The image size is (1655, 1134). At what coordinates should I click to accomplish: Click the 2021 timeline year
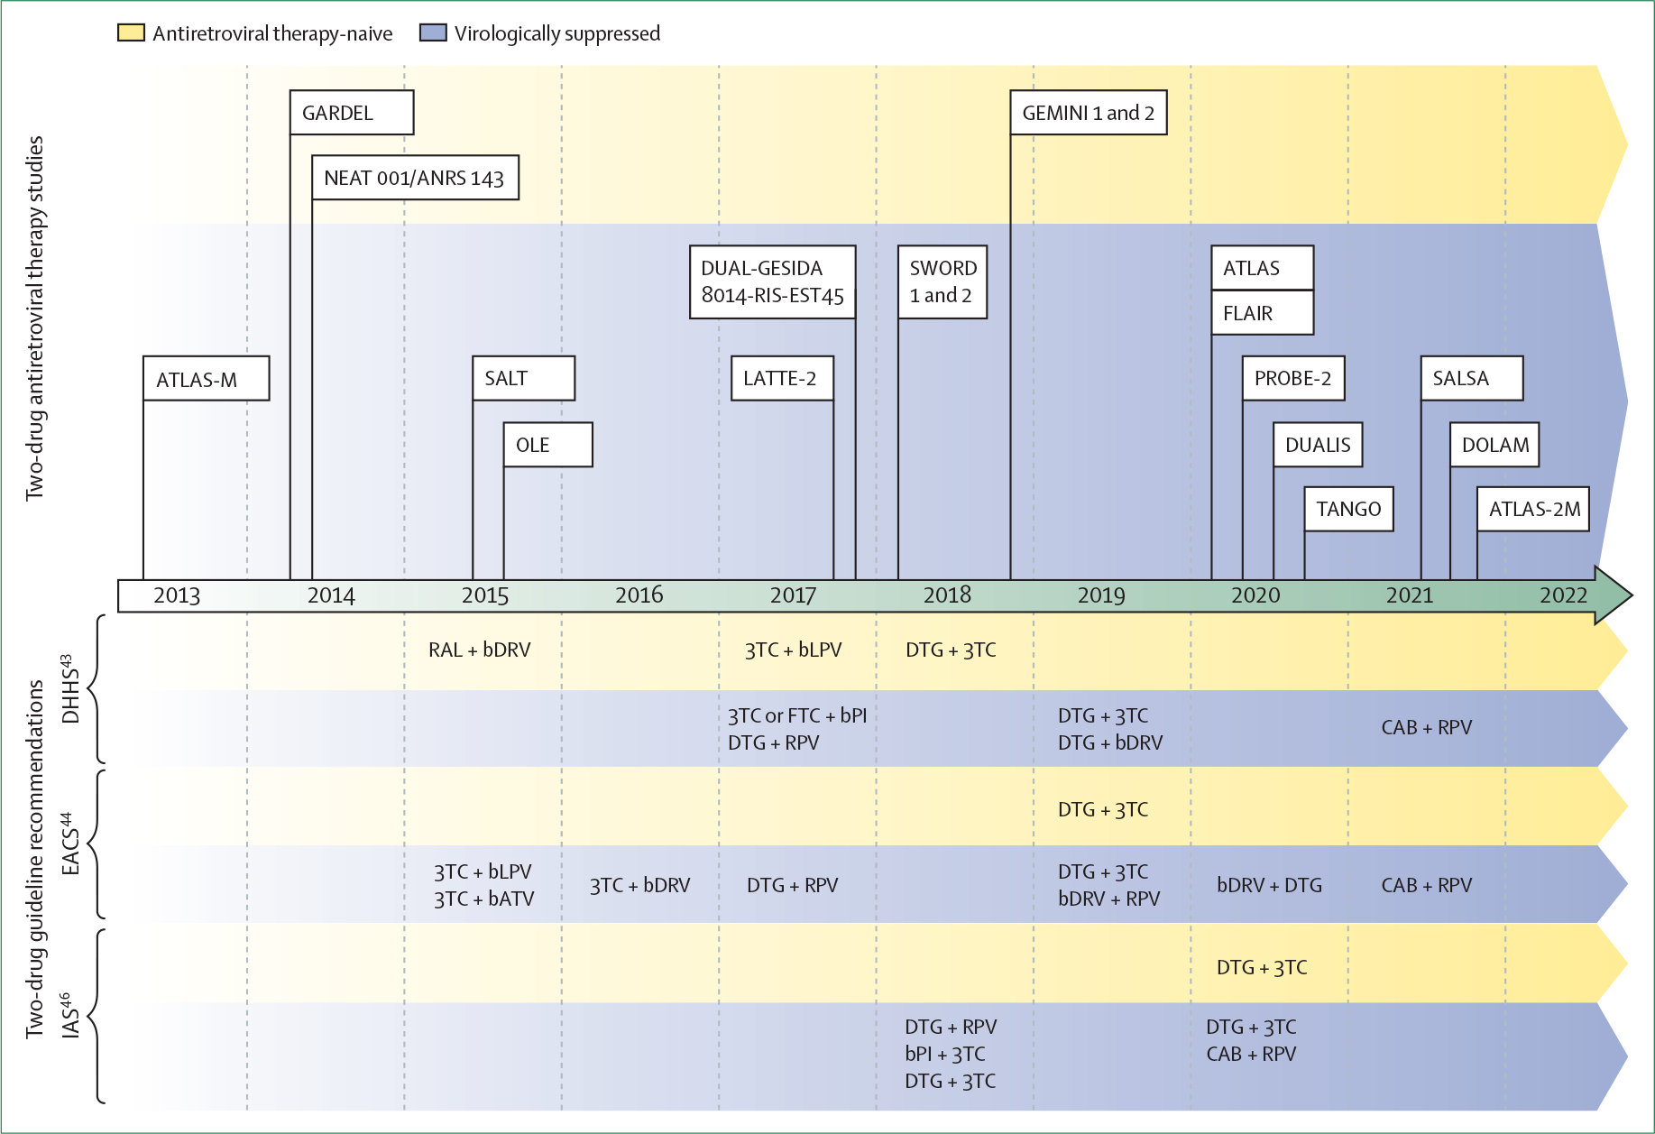[1410, 595]
